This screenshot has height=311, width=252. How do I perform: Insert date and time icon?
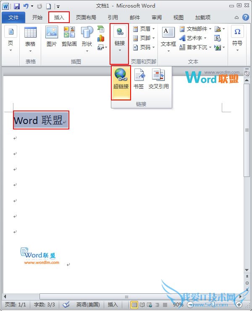click(x=218, y=38)
